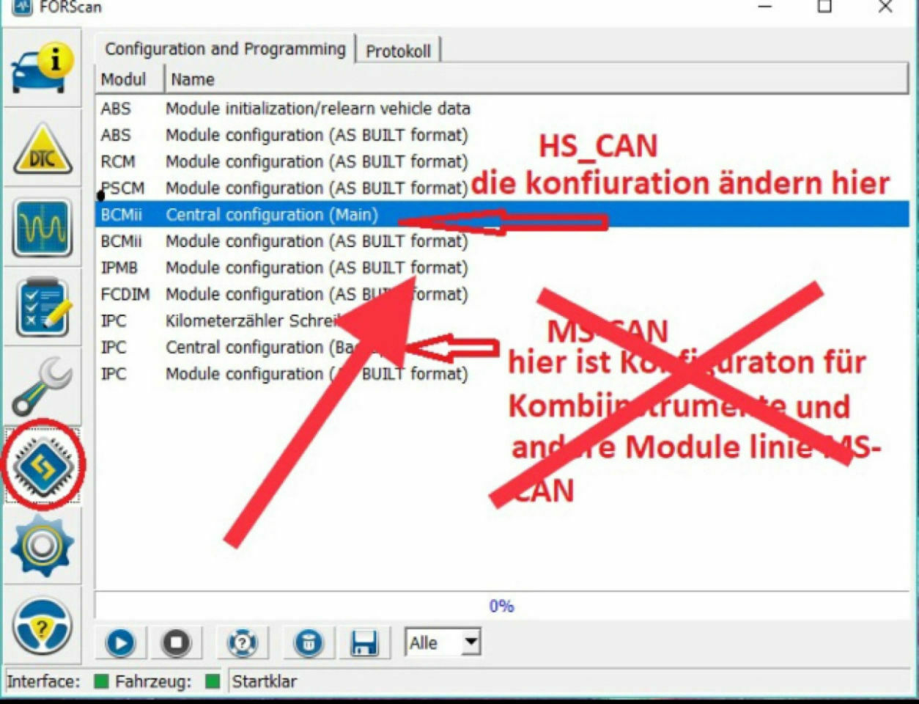This screenshot has height=704, width=919.
Task: Open the gear settings section
Action: tap(42, 545)
